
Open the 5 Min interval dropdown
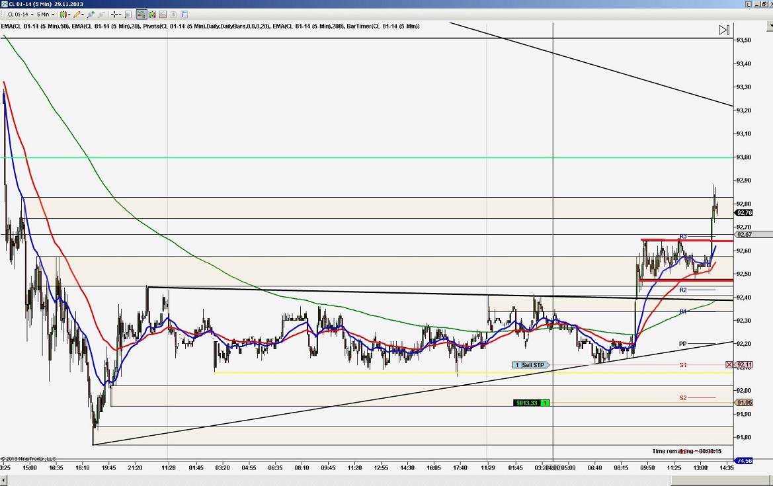click(x=53, y=14)
